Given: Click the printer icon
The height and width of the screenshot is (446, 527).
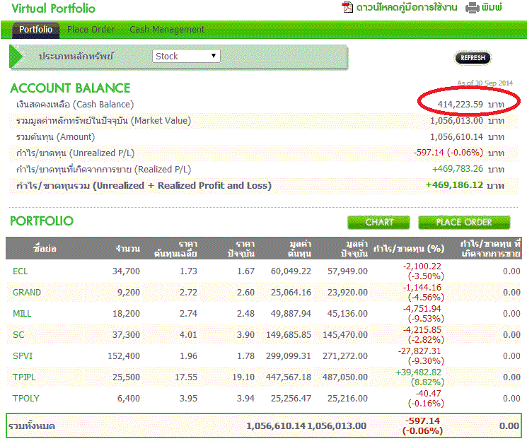Looking at the screenshot, I should tap(472, 8).
